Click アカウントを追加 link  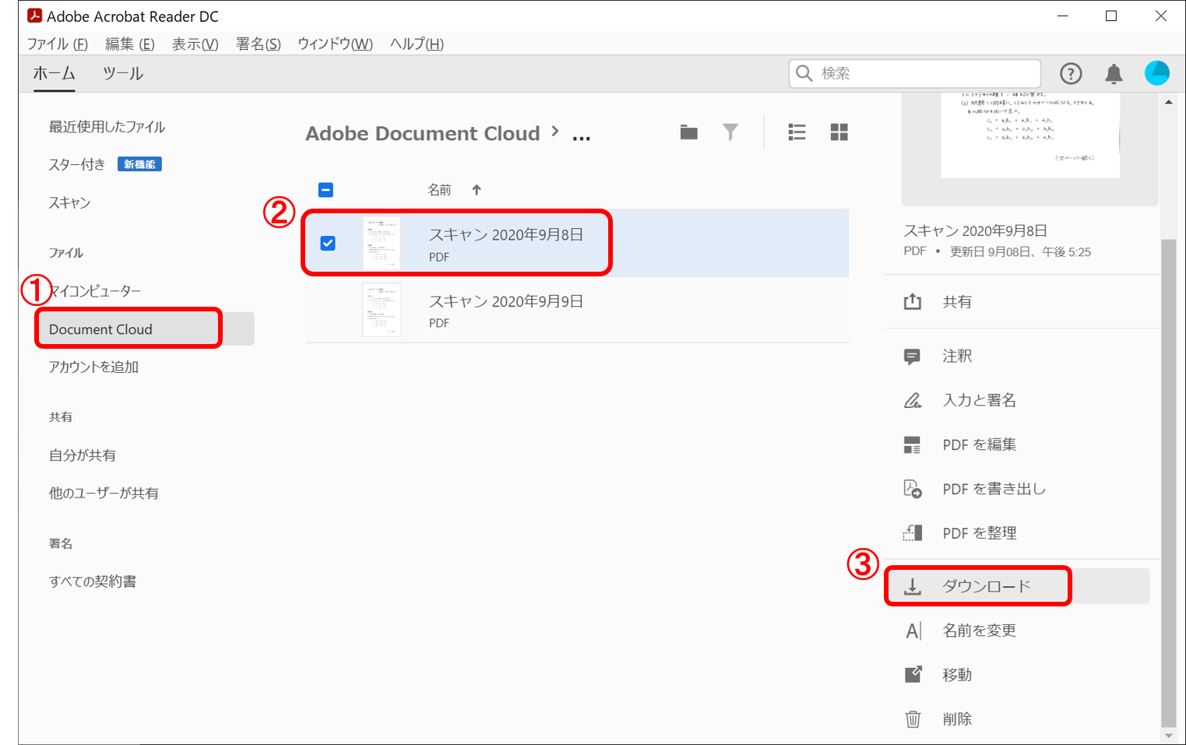[x=93, y=367]
